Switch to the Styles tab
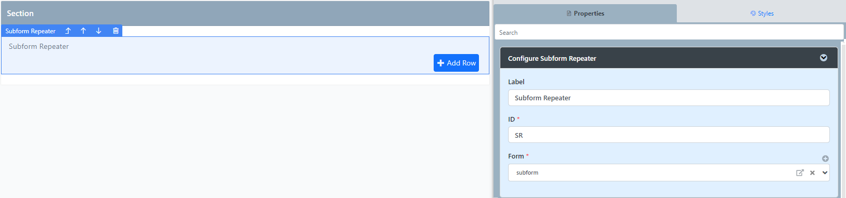 click(762, 14)
